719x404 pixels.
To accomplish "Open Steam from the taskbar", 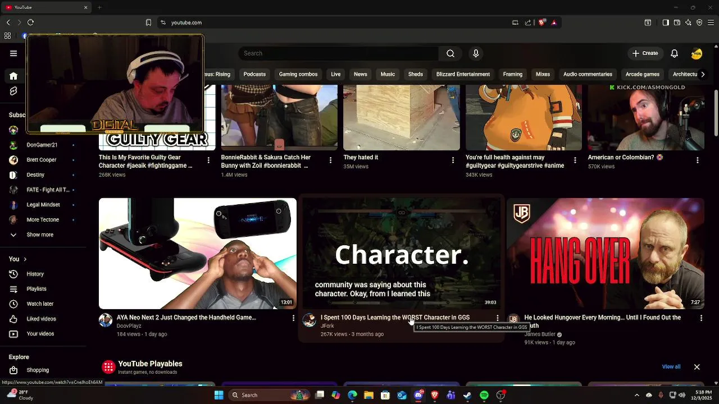I will coord(467,395).
